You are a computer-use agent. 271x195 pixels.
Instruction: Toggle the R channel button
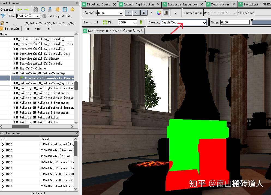[128, 13]
